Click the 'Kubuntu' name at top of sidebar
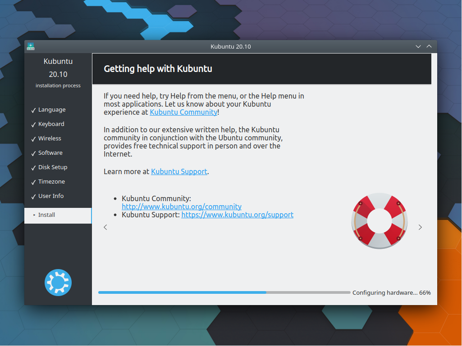This screenshot has height=346, width=462. click(x=58, y=61)
